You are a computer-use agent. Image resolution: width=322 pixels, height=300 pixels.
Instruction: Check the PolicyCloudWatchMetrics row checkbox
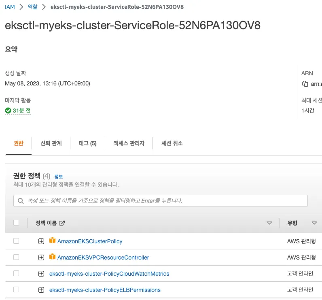point(16,273)
